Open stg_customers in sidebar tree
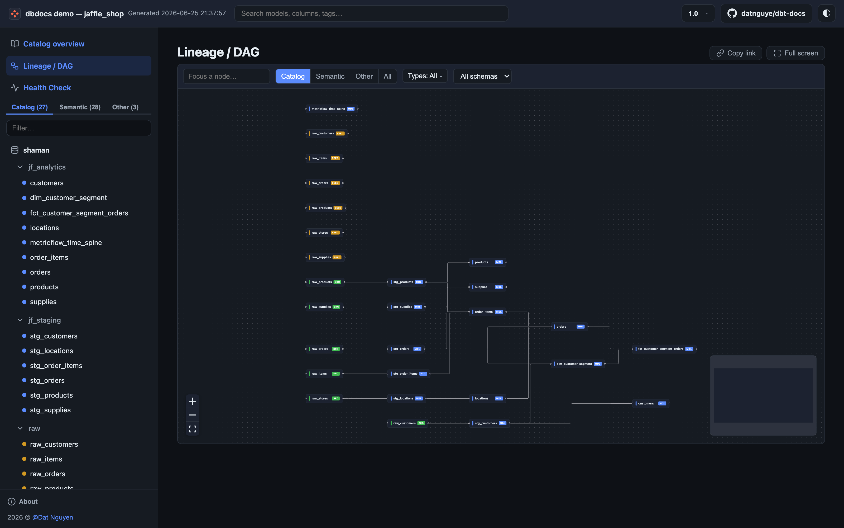 tap(54, 336)
